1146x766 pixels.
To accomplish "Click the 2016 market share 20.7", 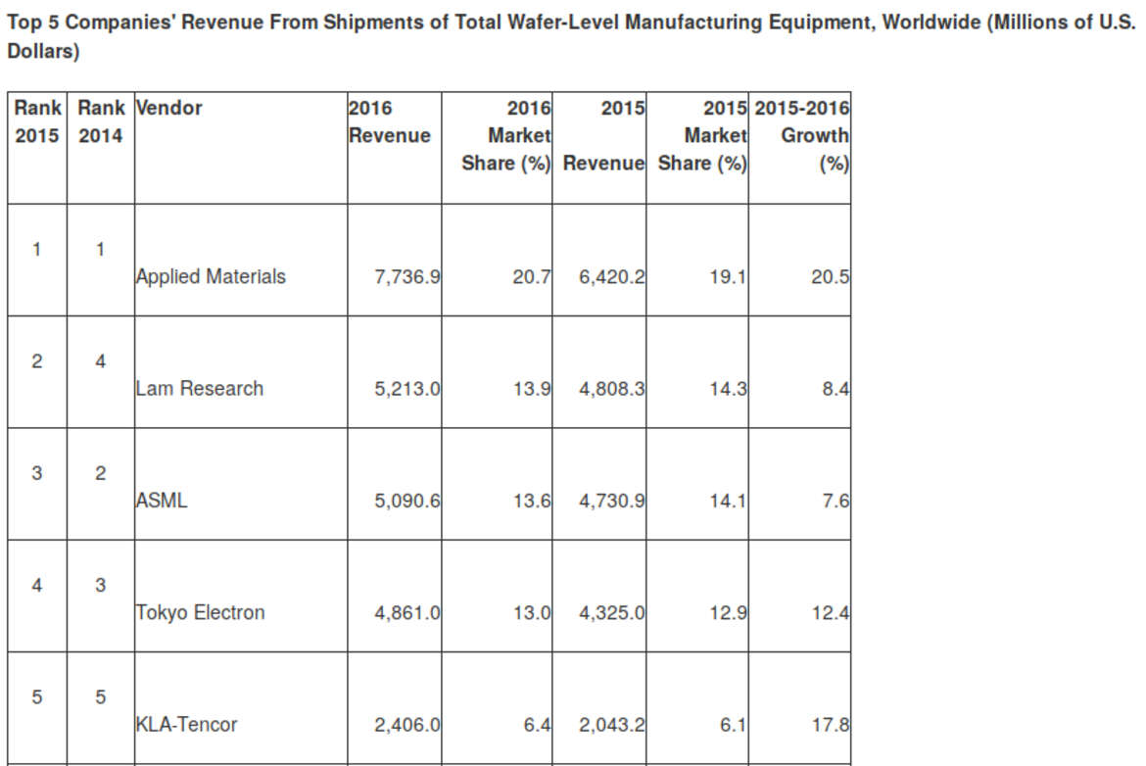I will point(531,277).
